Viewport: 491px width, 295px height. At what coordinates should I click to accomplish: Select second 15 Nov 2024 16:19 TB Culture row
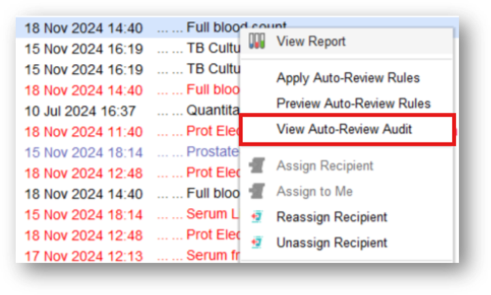click(128, 69)
